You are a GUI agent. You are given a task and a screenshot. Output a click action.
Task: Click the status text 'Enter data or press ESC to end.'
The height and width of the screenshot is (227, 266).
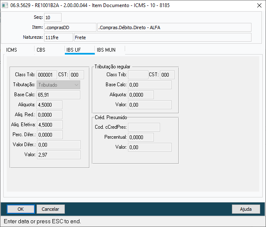(x=42, y=222)
